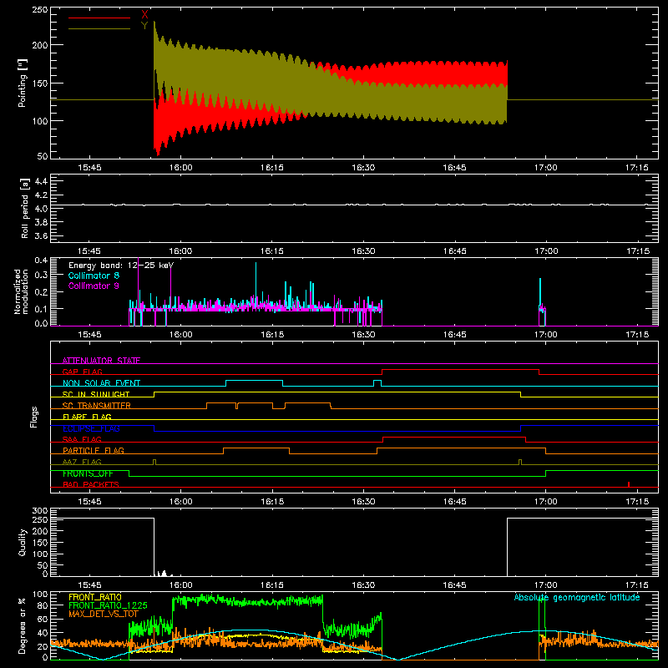
Task: Click the Collimator 8 cyan spike near 16:59
Action: click(540, 294)
